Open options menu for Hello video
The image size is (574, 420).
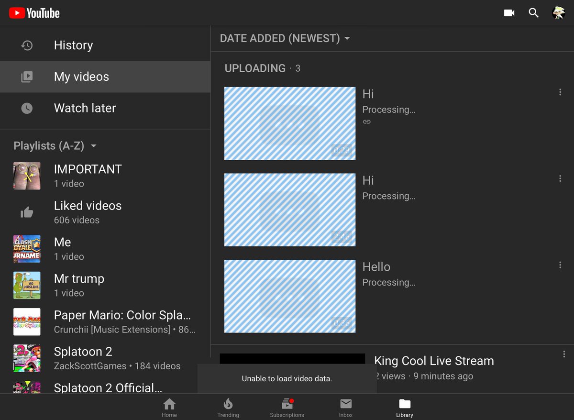560,265
